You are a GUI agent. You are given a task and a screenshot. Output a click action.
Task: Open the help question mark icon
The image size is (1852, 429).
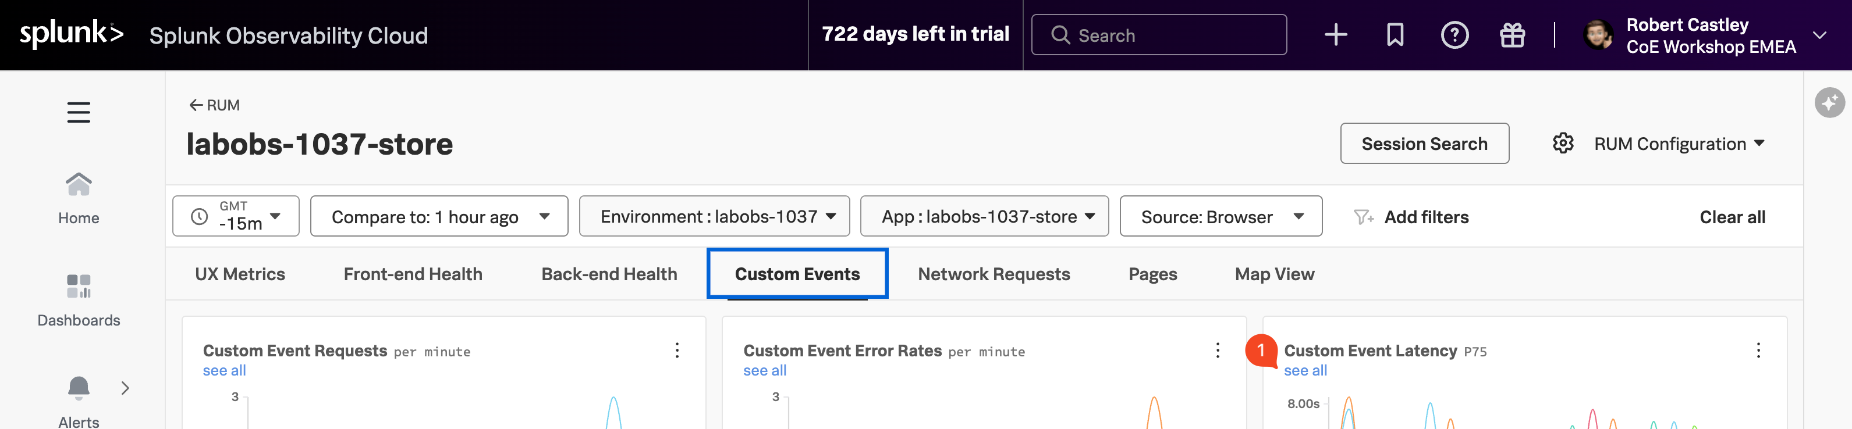pyautogui.click(x=1454, y=35)
